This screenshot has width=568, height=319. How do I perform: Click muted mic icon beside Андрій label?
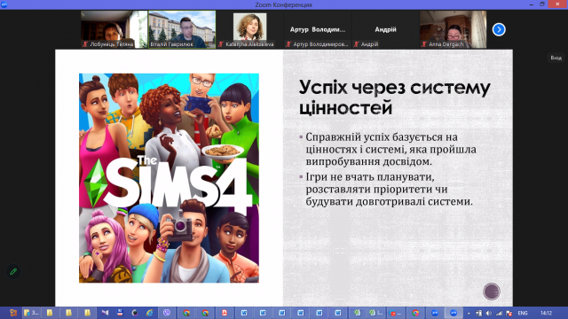[357, 44]
